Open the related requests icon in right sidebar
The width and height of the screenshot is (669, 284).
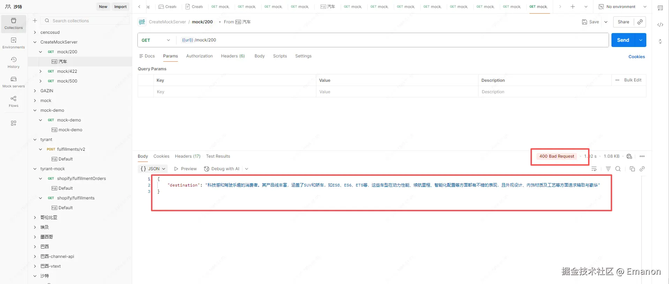pos(660,41)
